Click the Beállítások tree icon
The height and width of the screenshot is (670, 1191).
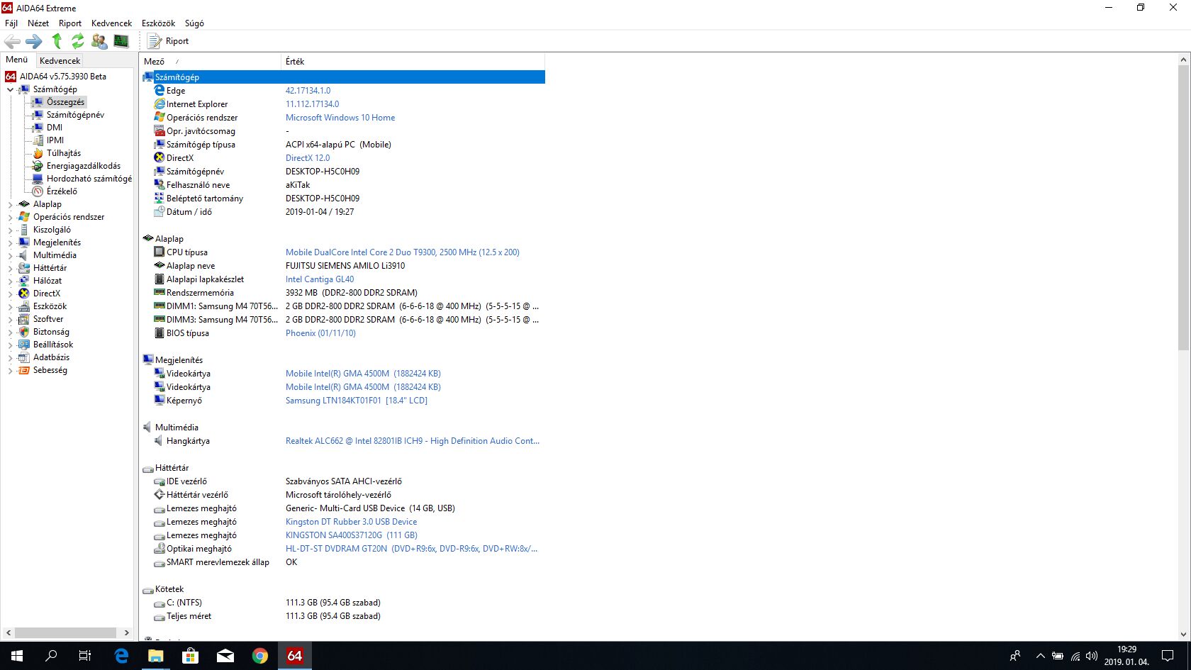(24, 345)
